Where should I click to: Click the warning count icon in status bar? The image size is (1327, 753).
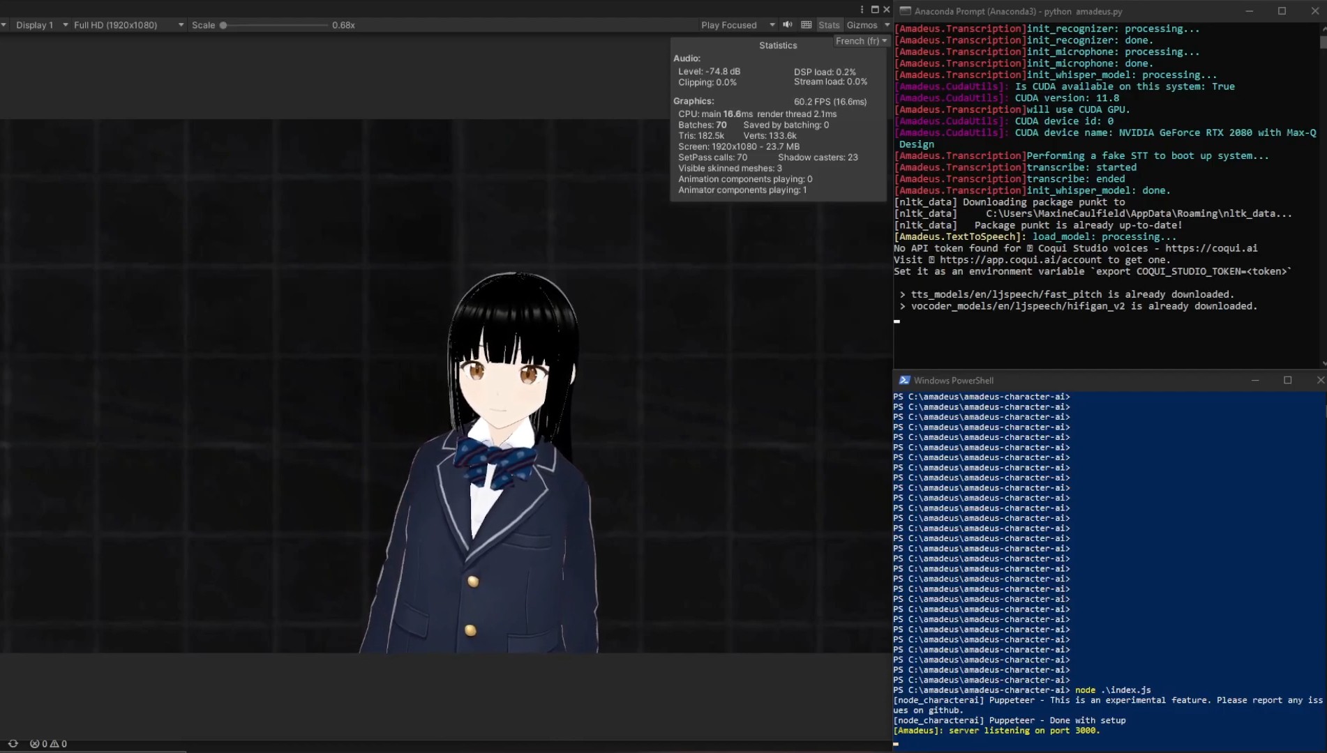[x=54, y=743]
